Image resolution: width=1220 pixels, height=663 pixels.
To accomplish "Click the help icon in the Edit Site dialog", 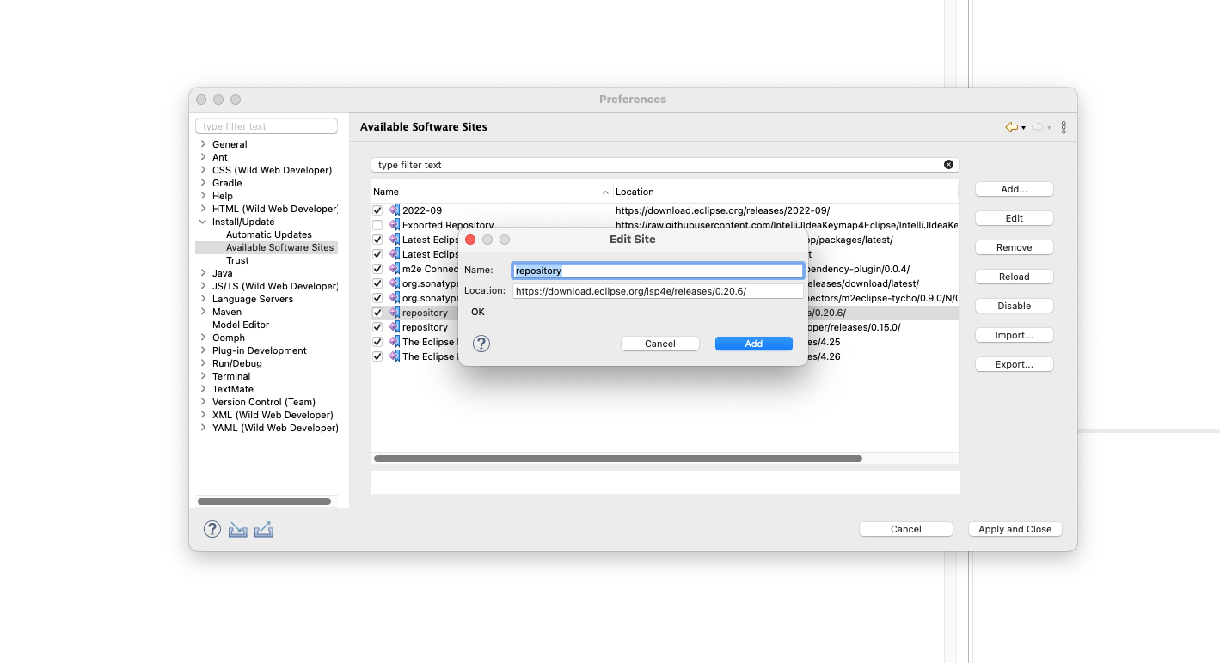I will 481,344.
